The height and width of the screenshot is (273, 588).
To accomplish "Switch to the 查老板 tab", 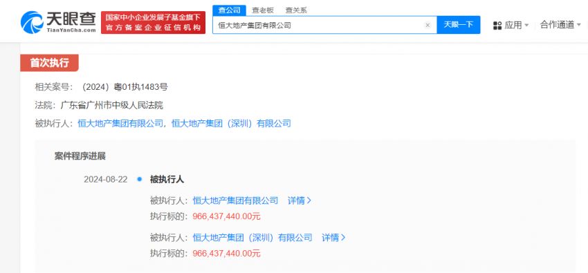I will point(263,10).
